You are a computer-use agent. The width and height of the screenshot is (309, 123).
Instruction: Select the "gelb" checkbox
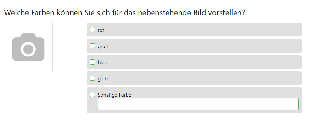(x=92, y=78)
